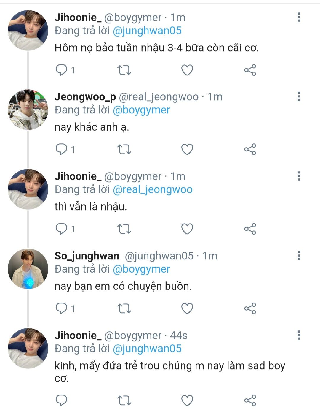Share So_junghwan's "chuyện buồn" tweet
This screenshot has width=320, height=413.
(250, 308)
